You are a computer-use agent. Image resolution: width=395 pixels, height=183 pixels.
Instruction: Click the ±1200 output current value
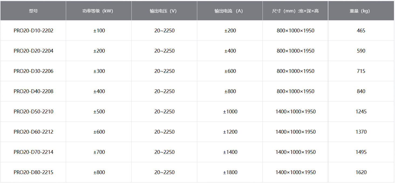point(230,132)
